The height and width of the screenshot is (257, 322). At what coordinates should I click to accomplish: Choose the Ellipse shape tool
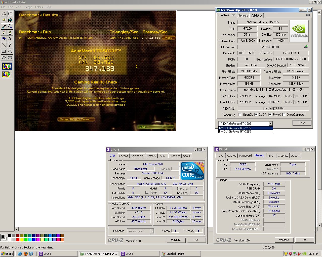point(4,58)
